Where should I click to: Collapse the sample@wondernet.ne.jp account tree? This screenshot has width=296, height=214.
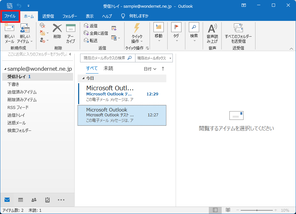click(x=5, y=69)
